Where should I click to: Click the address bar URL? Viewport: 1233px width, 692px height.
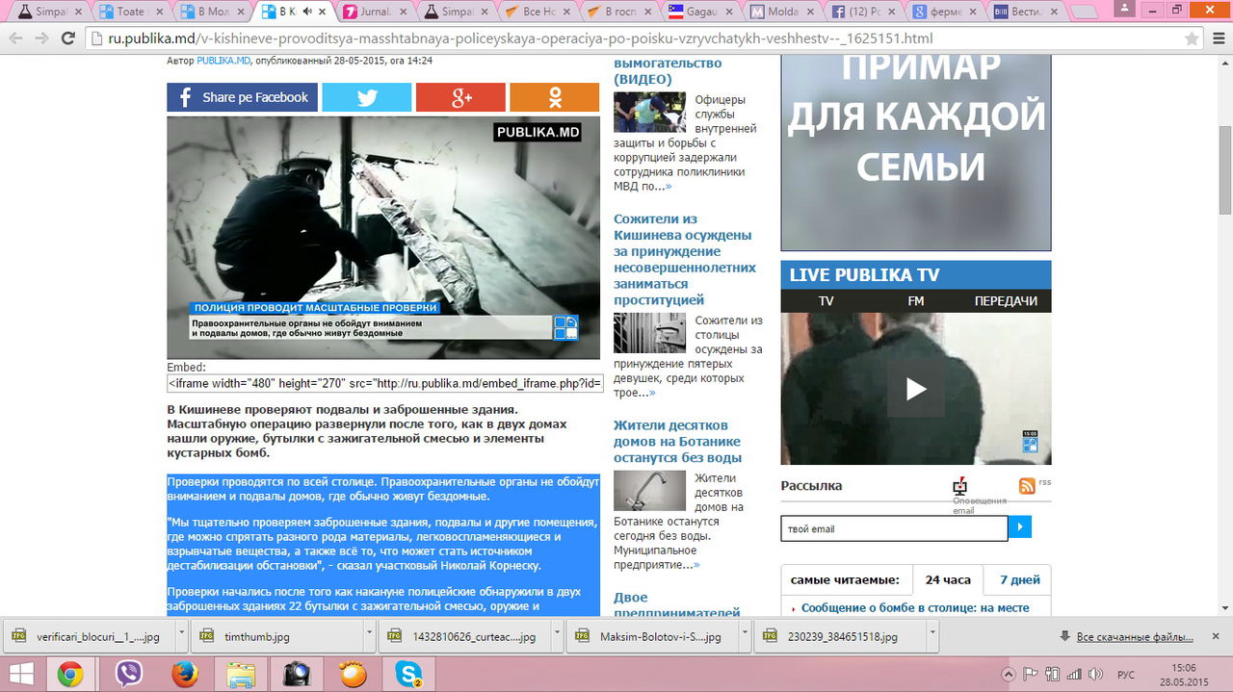click(x=520, y=38)
